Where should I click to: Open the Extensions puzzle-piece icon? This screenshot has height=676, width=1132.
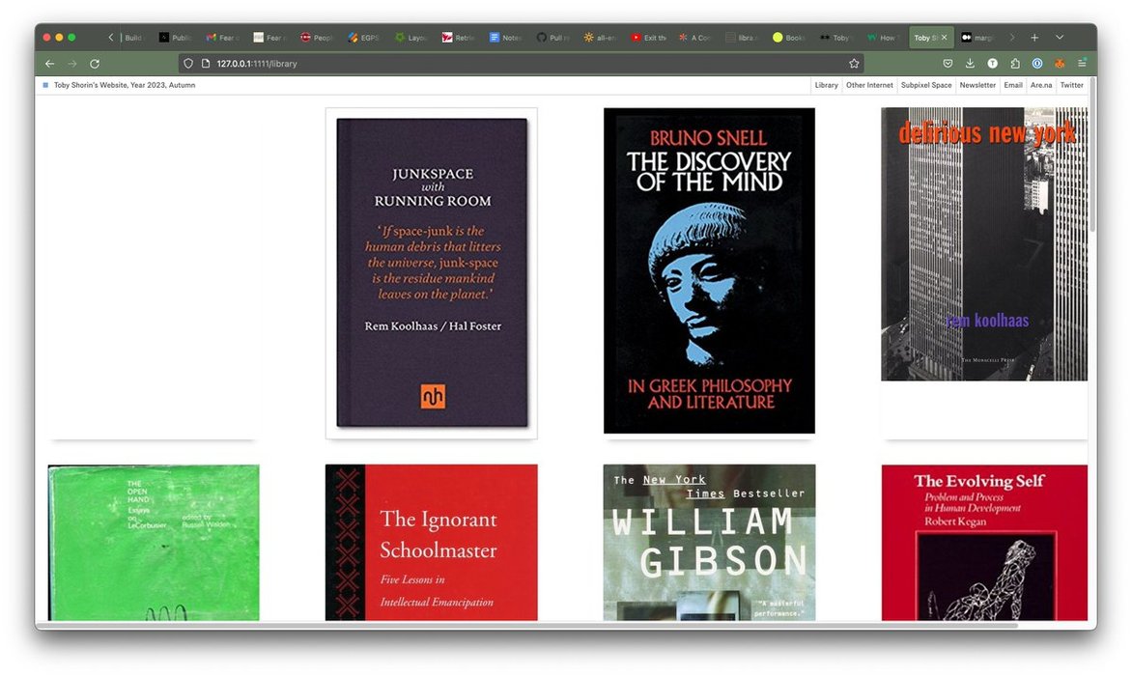[x=1015, y=64]
